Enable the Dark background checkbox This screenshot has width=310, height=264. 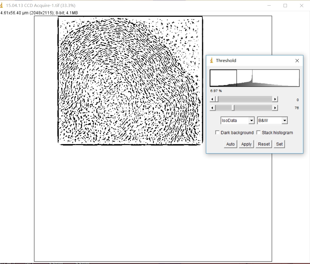[217, 133]
